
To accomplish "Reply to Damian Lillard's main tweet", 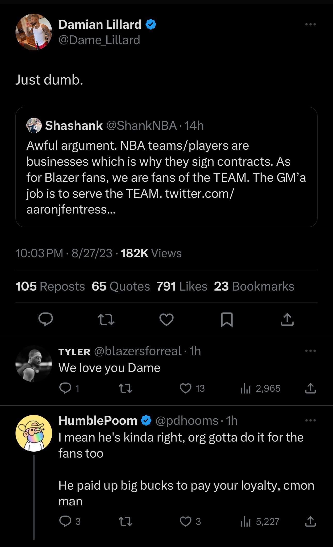I will (46, 319).
